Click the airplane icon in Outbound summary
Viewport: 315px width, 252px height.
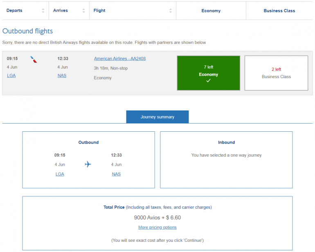88,164
